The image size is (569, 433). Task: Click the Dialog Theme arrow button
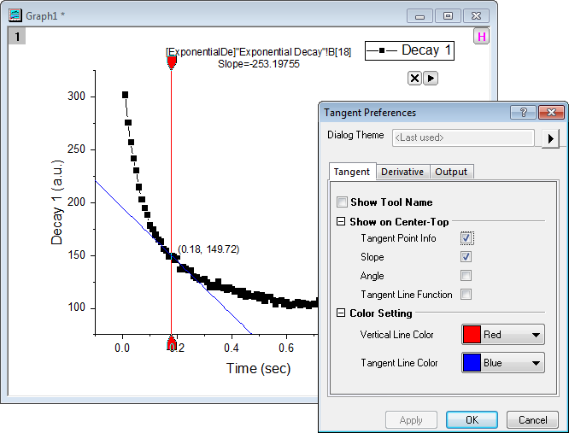[x=552, y=138]
